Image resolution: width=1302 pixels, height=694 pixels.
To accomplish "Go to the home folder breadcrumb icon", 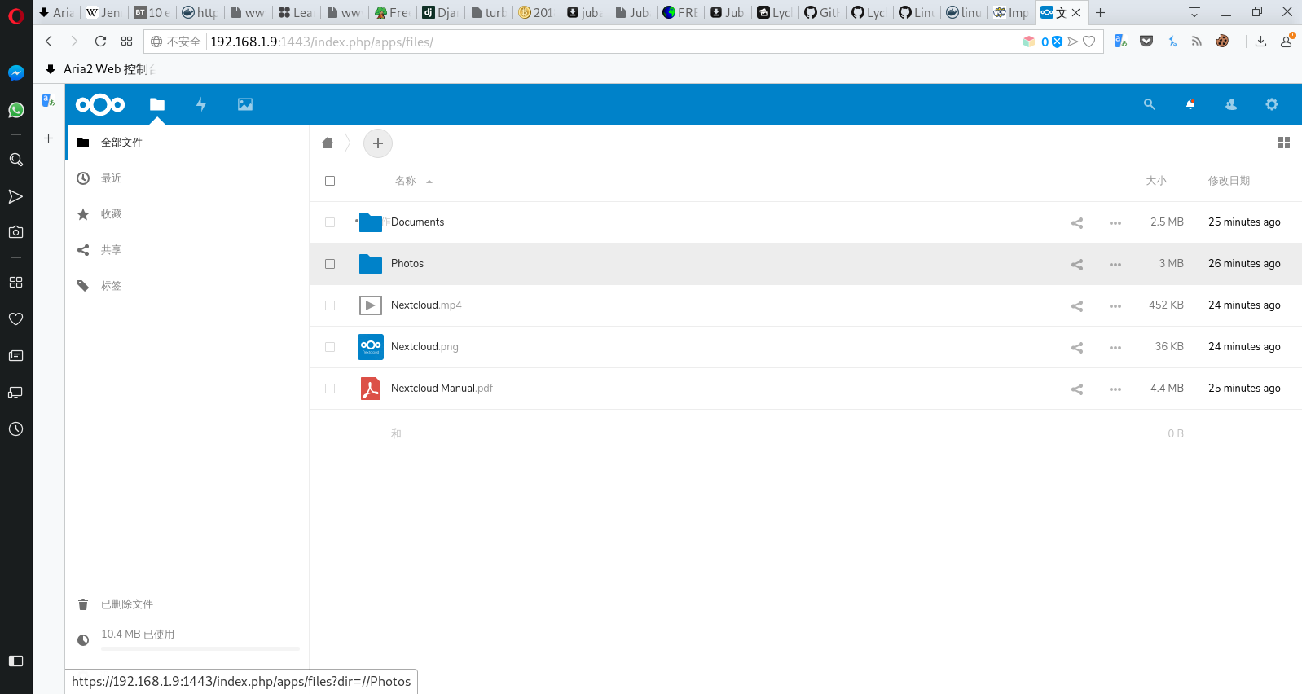I will point(328,143).
